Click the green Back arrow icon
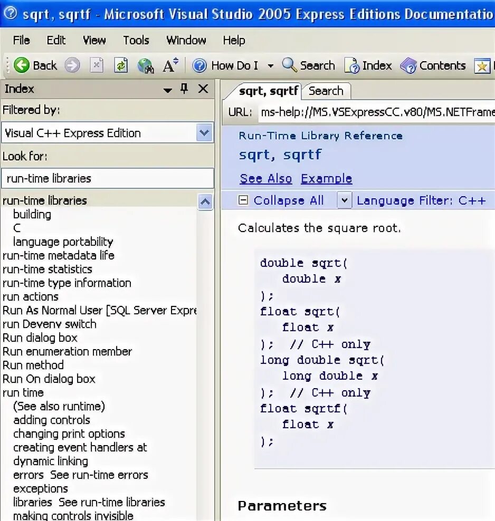 (x=22, y=65)
